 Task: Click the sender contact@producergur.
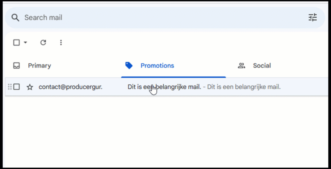point(70,87)
